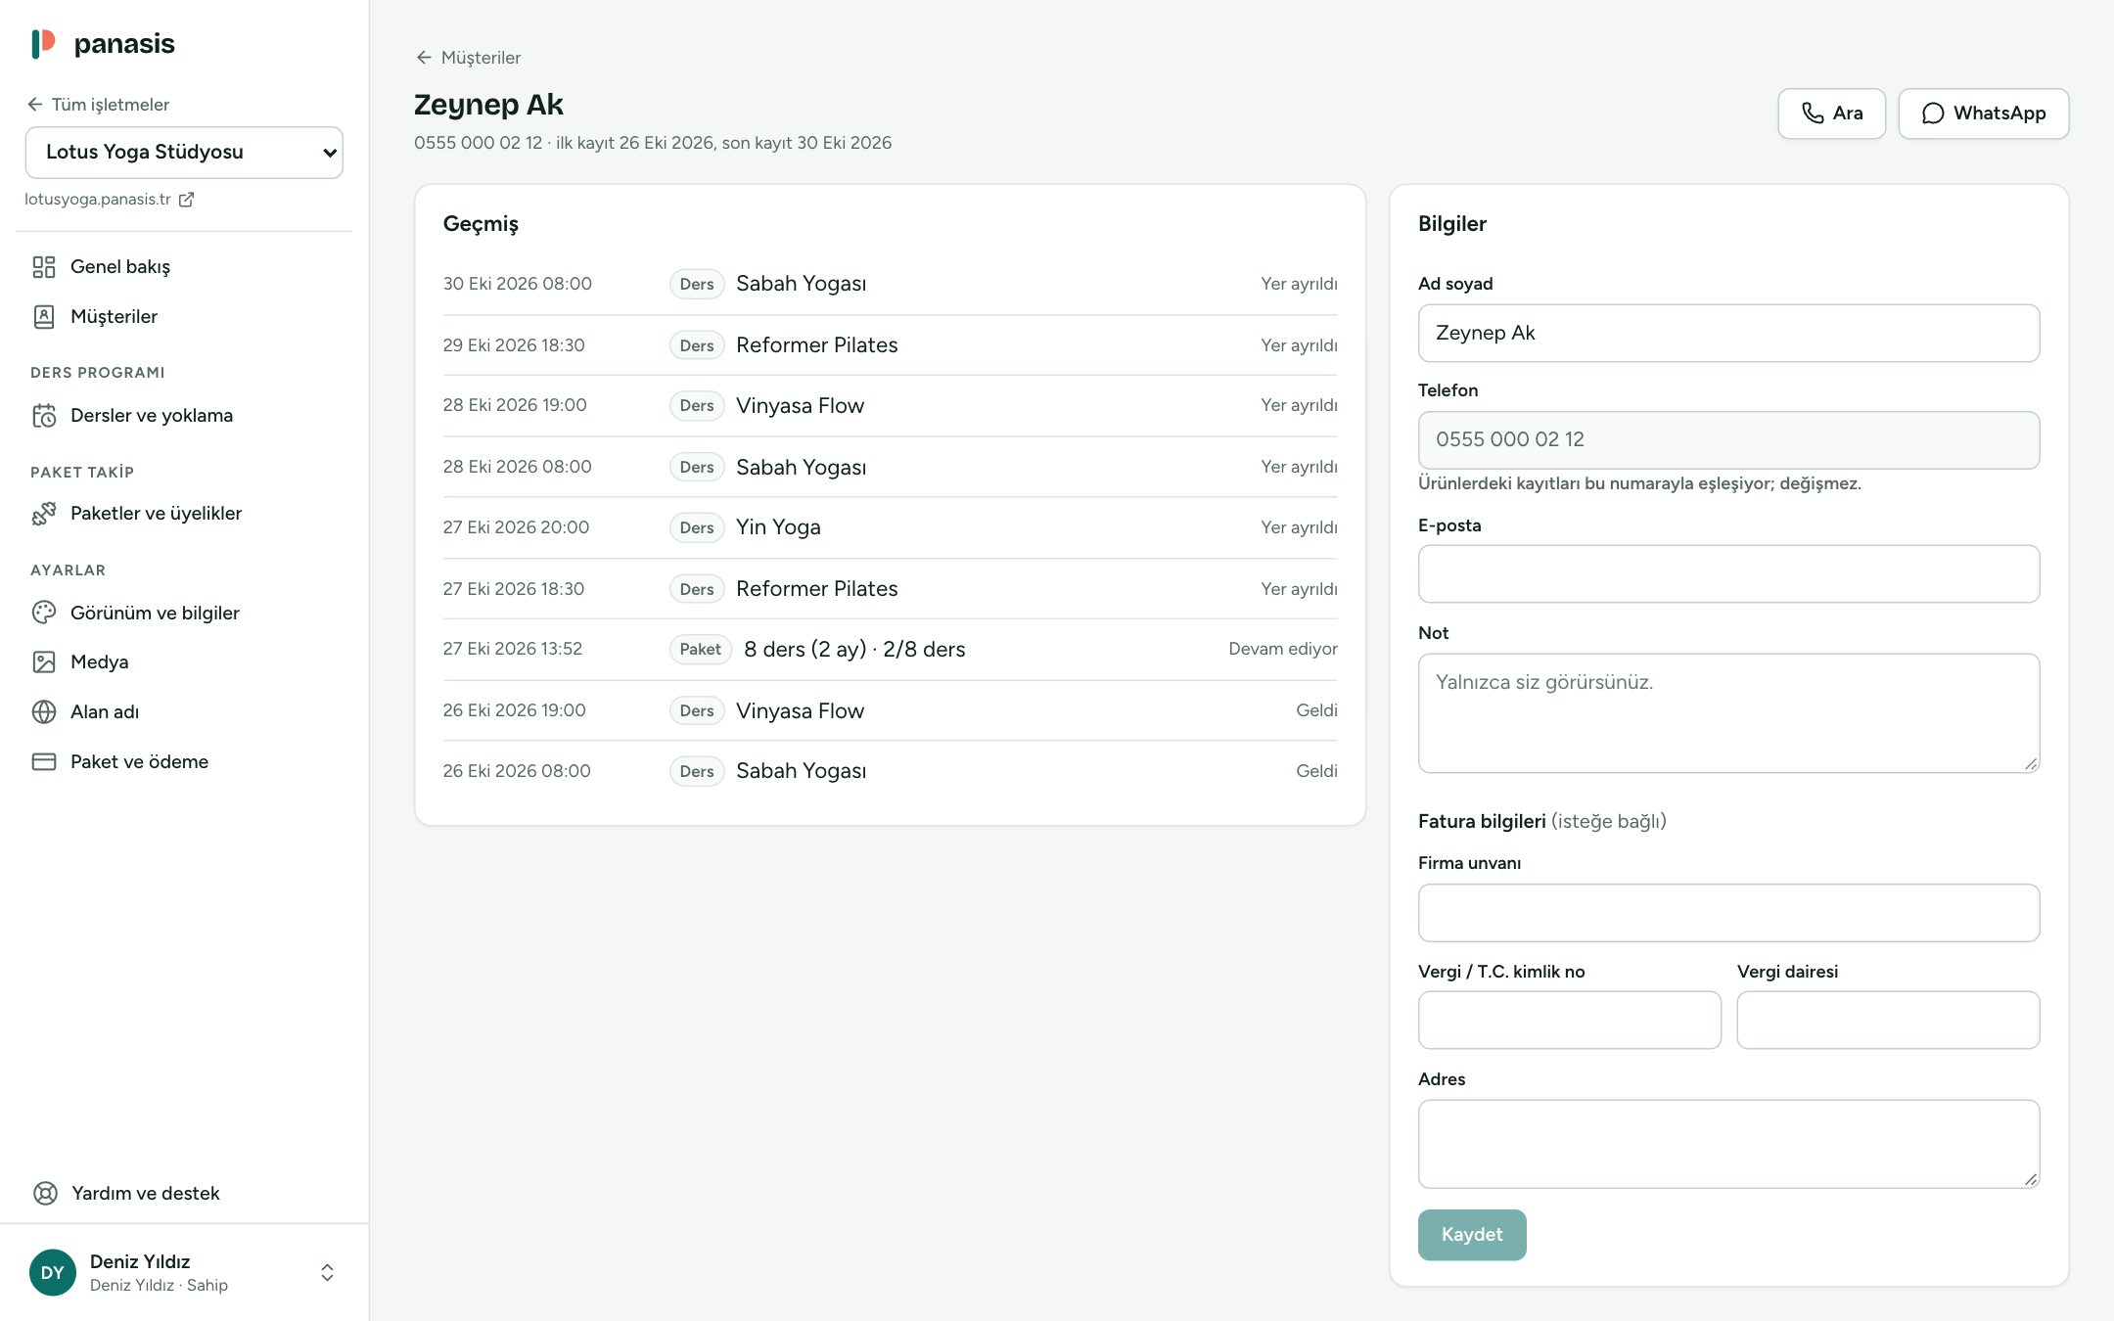Click the back arrow beside Tüm işletmeler

(x=35, y=105)
